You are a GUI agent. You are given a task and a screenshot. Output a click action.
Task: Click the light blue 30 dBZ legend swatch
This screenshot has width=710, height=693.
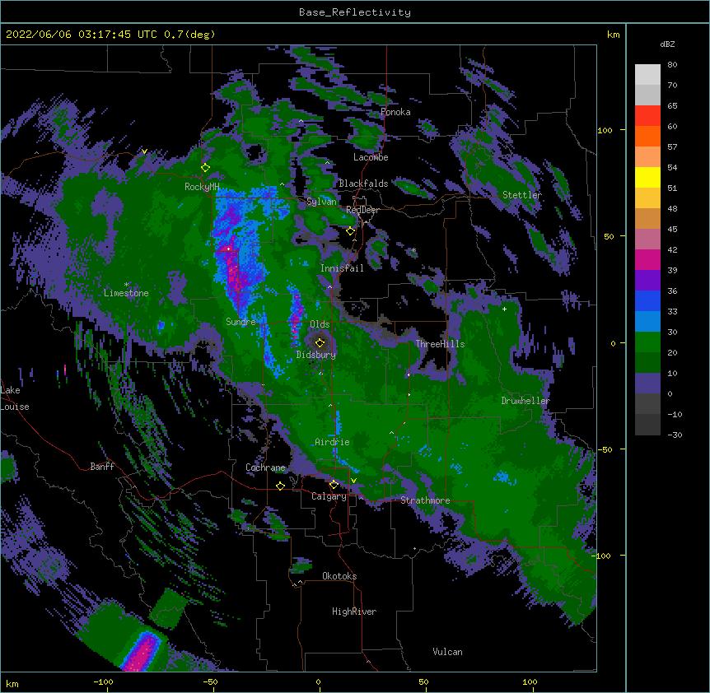[x=647, y=322]
